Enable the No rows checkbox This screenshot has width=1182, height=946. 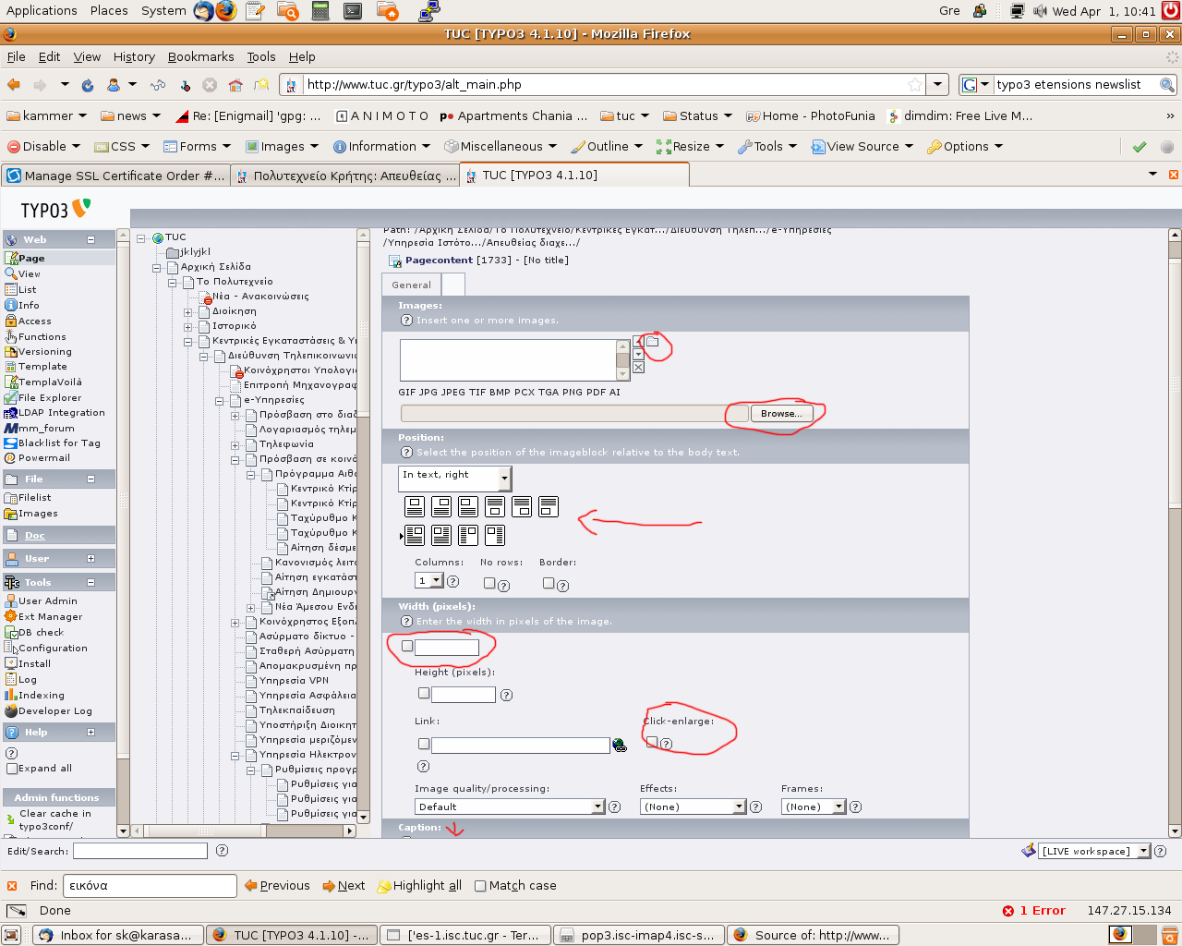489,583
